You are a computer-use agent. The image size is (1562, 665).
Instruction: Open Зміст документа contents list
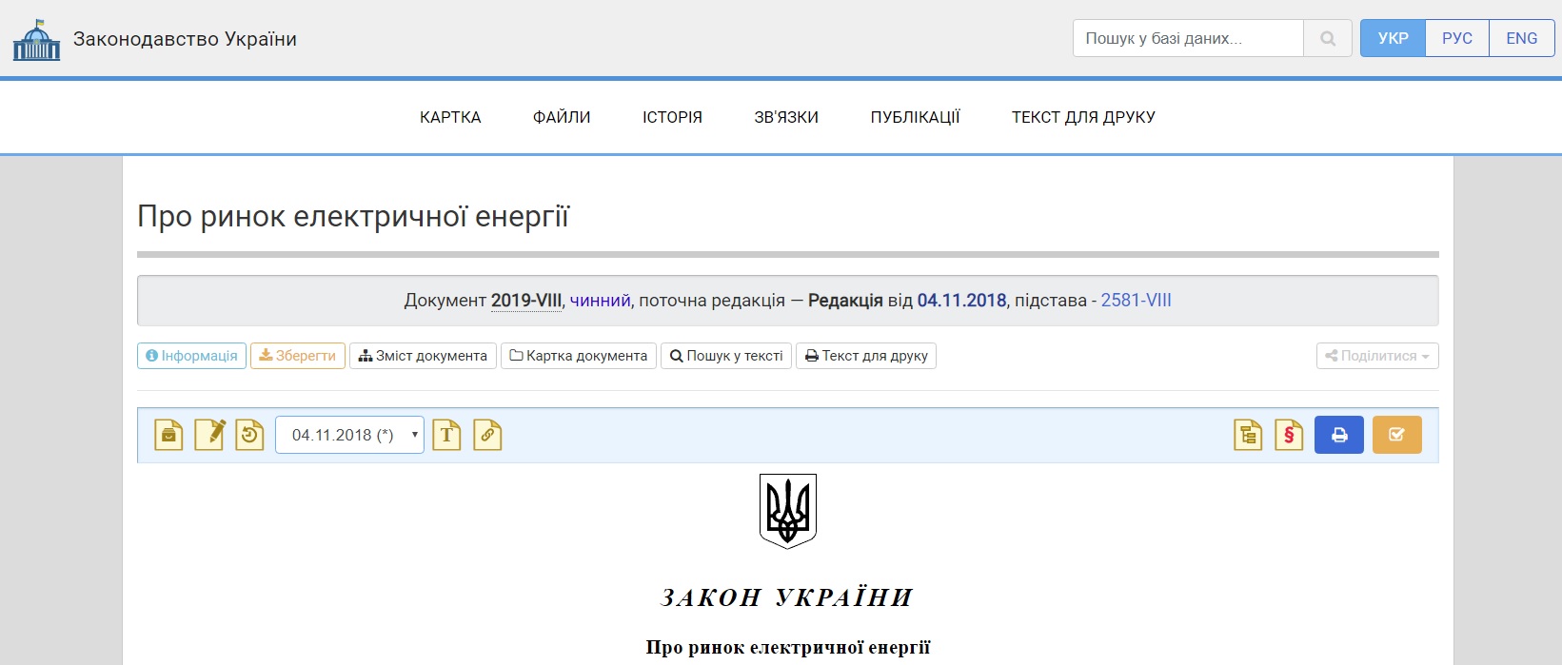[x=423, y=356]
